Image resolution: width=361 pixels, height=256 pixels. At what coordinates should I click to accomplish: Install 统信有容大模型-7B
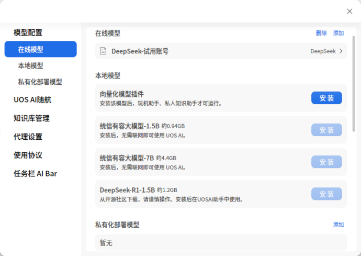click(x=326, y=162)
